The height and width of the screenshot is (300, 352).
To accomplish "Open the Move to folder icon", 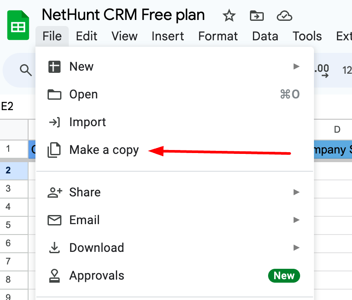I will pos(256,16).
